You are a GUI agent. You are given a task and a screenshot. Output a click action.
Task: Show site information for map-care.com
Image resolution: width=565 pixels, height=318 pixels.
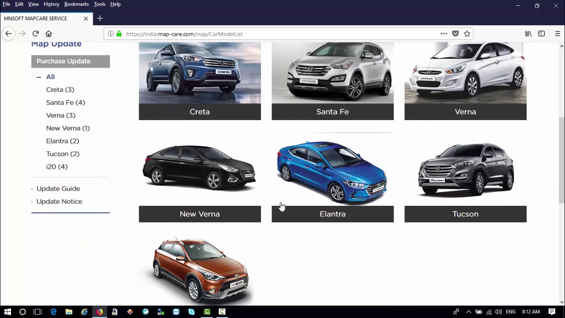coord(111,34)
